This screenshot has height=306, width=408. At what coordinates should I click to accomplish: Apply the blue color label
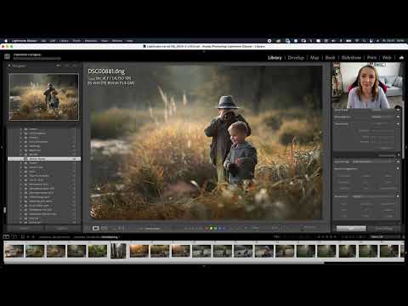click(219, 228)
